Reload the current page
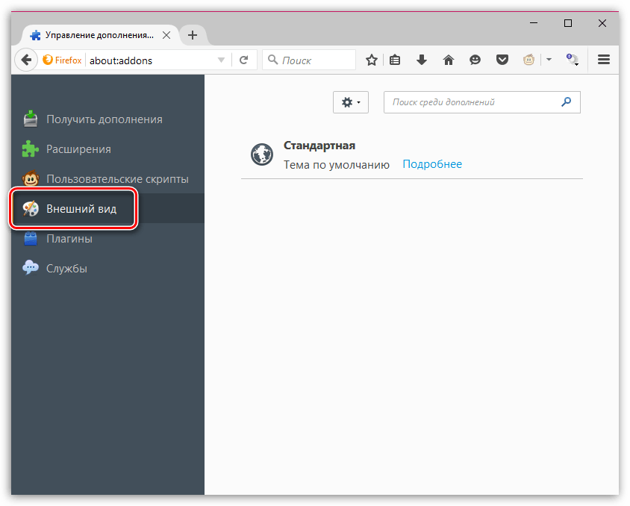The width and height of the screenshot is (630, 506). [244, 60]
